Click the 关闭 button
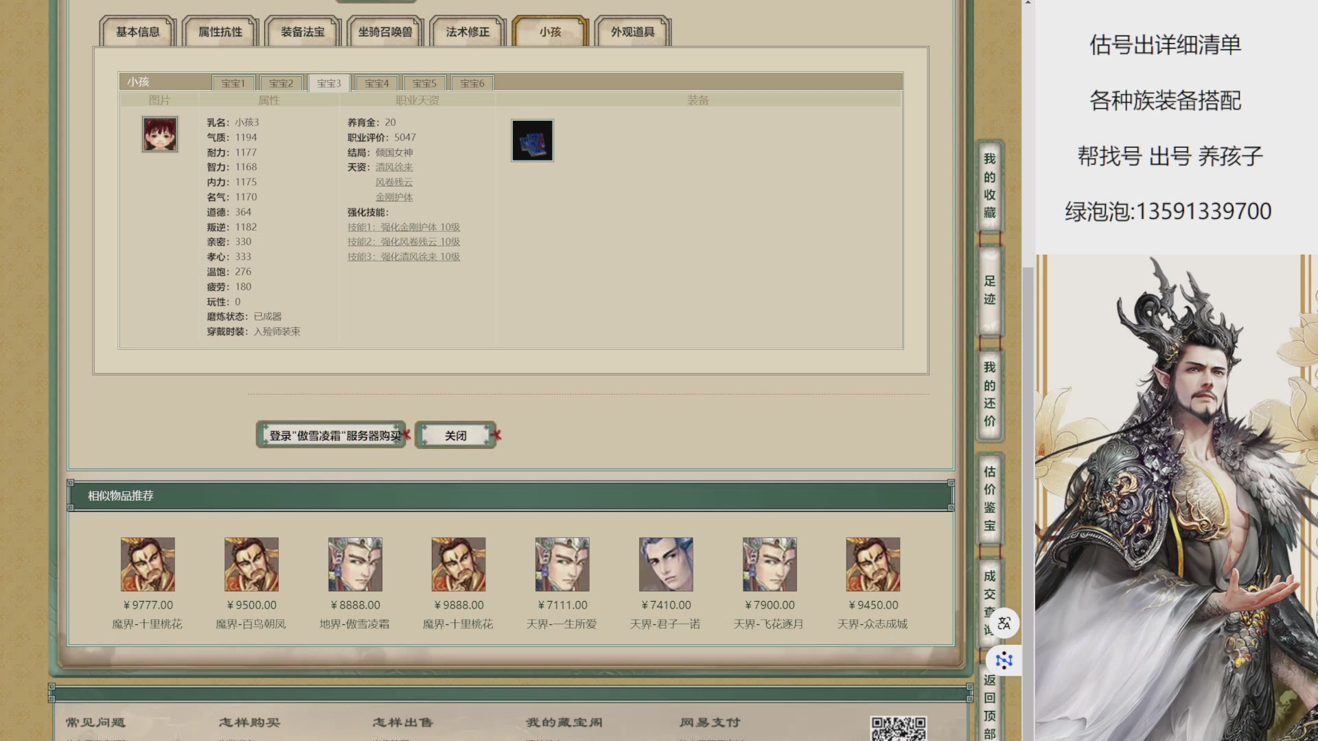1318x741 pixels. point(455,435)
